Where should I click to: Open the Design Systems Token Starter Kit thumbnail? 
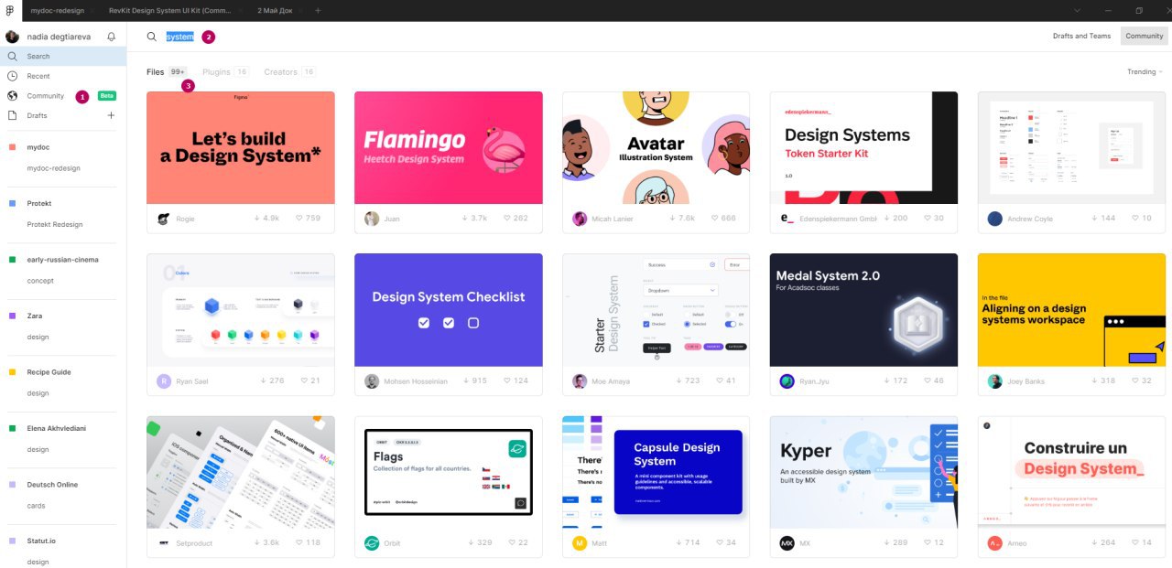tap(864, 147)
